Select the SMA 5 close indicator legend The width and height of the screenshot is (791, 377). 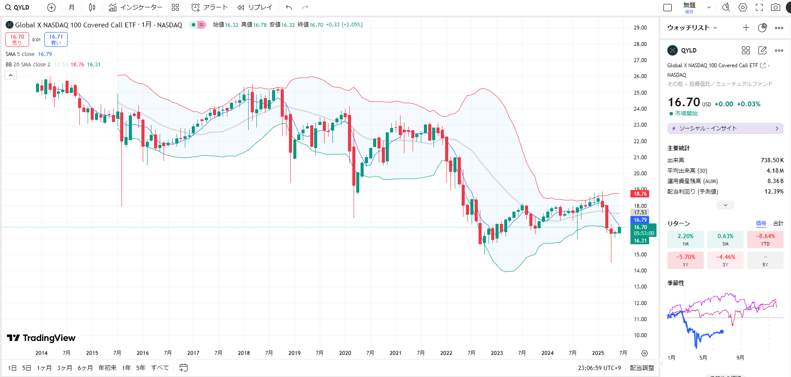click(29, 54)
